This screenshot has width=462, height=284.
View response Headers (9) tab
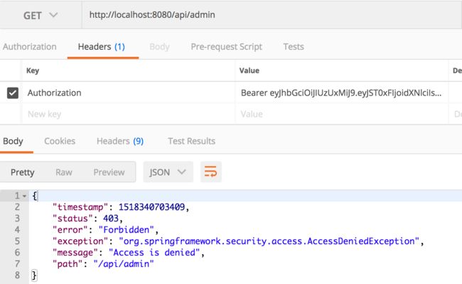pos(120,141)
